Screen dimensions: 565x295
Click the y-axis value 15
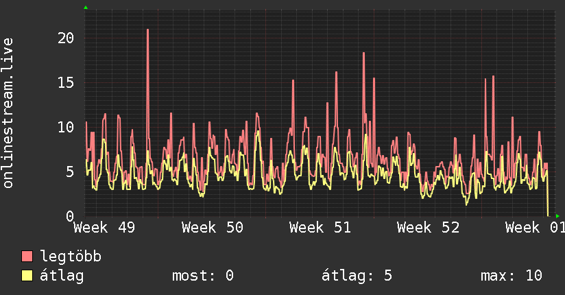66,82
